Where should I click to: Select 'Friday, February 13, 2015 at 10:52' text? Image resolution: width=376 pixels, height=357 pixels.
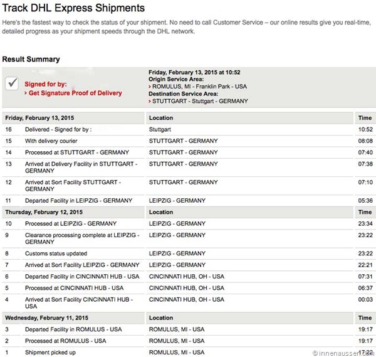click(x=194, y=72)
